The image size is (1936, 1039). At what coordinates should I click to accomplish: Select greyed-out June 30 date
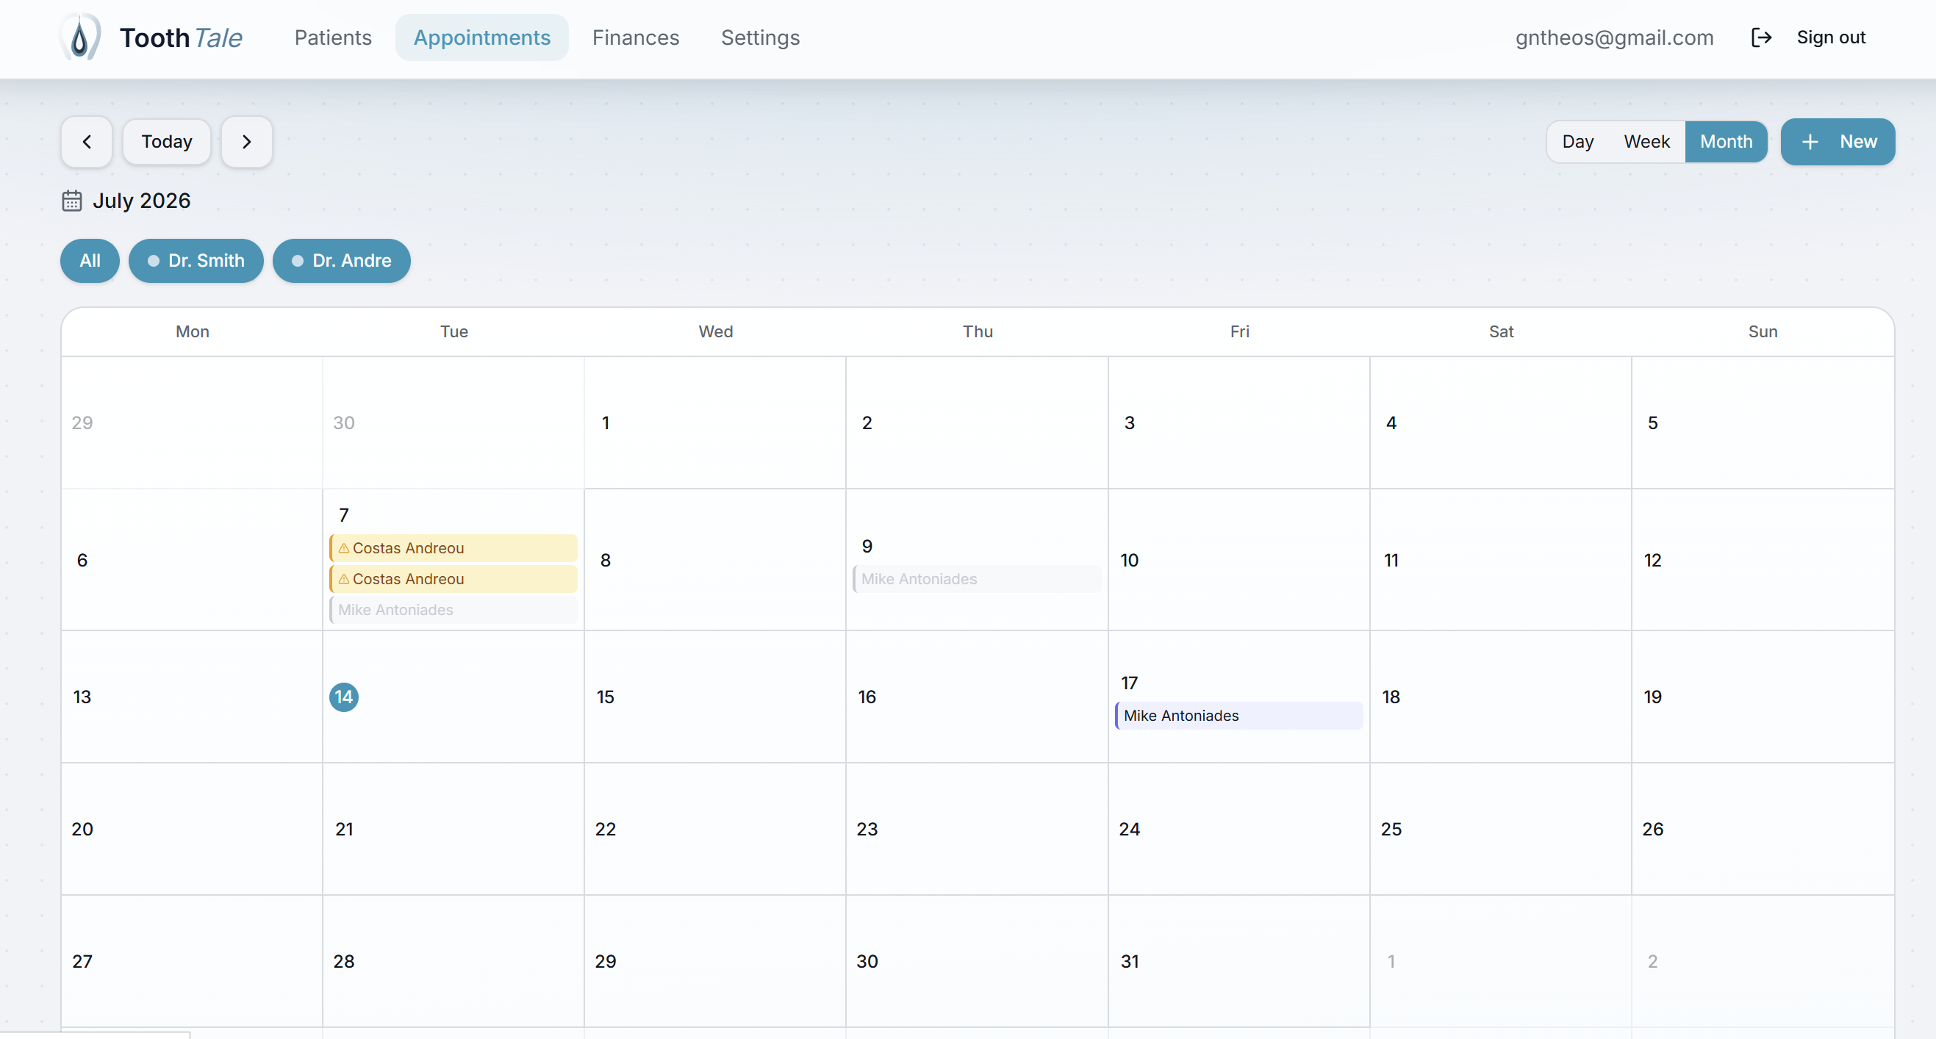pos(343,423)
